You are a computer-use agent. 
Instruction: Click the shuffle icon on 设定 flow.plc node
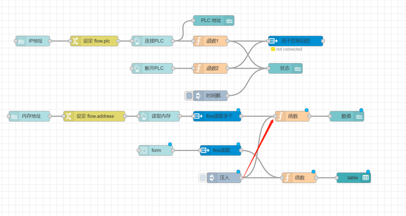click(75, 41)
